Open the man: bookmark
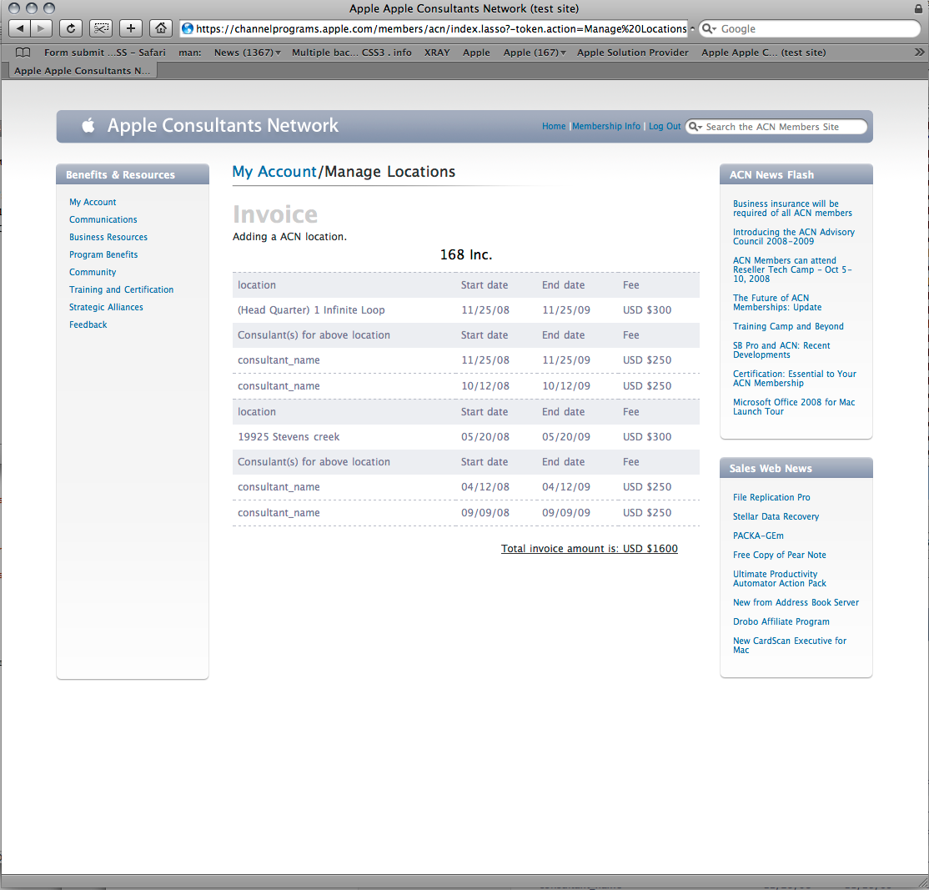Image resolution: width=929 pixels, height=890 pixels. pyautogui.click(x=189, y=53)
